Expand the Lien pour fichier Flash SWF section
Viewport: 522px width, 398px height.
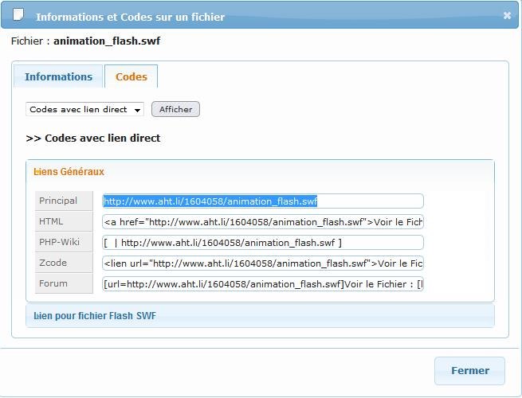[x=95, y=316]
